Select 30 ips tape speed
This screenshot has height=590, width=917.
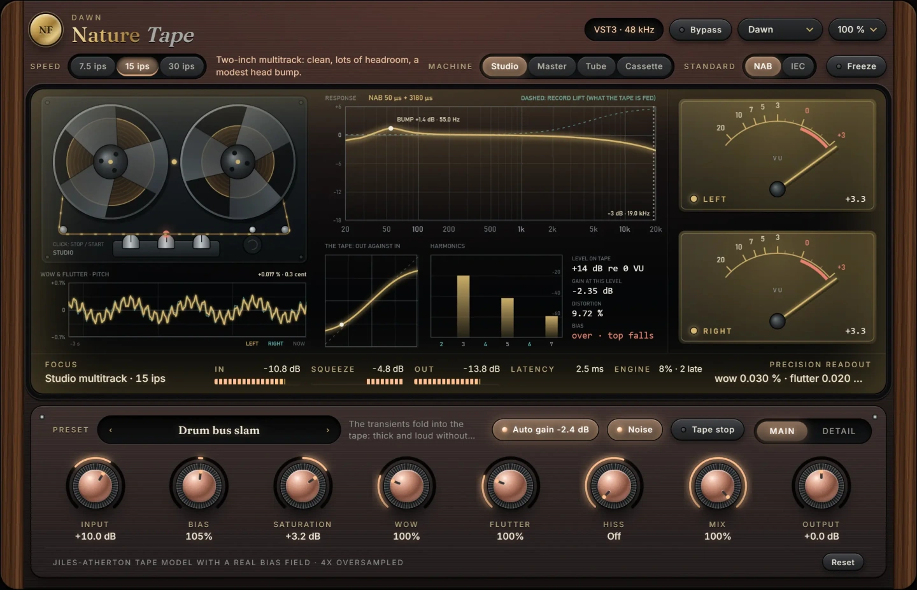click(x=181, y=66)
